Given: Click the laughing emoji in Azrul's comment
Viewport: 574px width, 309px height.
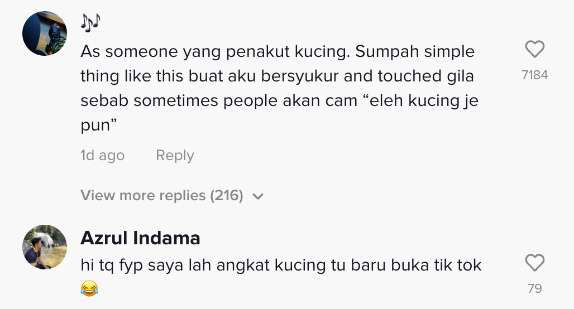Looking at the screenshot, I should [x=89, y=288].
